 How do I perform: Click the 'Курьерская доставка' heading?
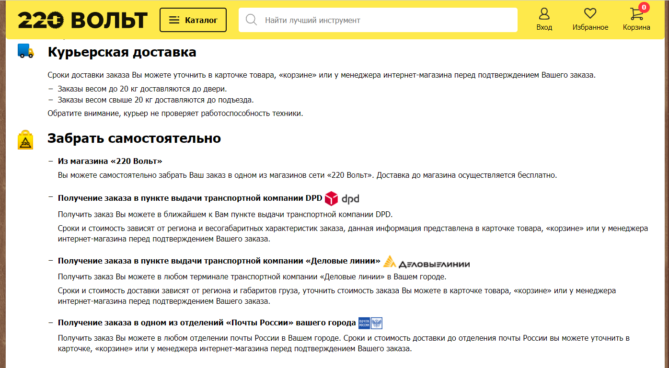122,52
